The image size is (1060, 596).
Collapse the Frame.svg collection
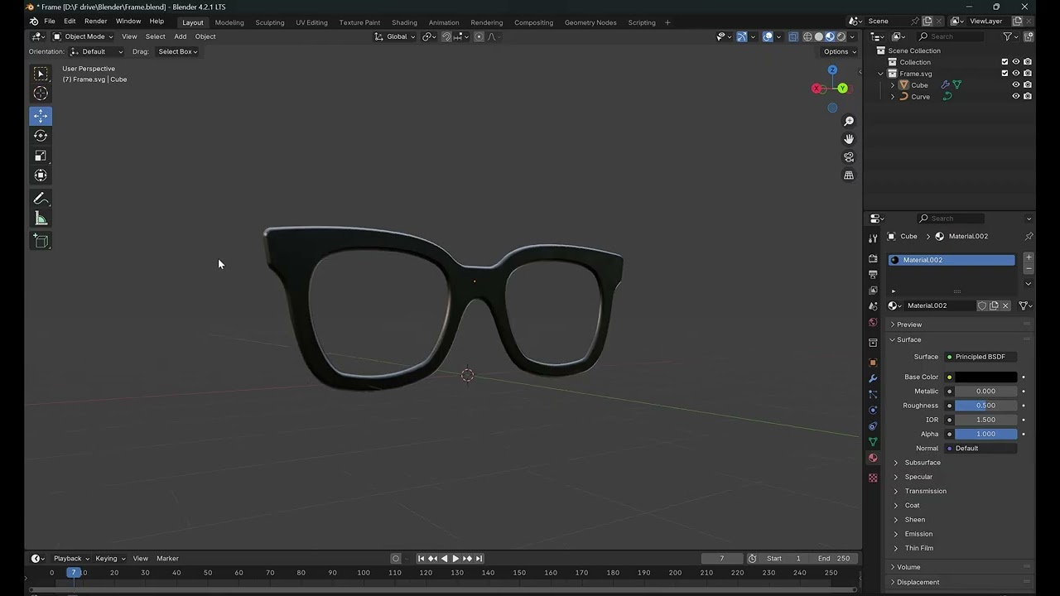[x=881, y=74]
